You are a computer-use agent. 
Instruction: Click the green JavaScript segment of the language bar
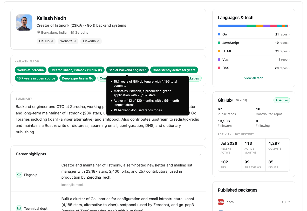click(x=251, y=26)
